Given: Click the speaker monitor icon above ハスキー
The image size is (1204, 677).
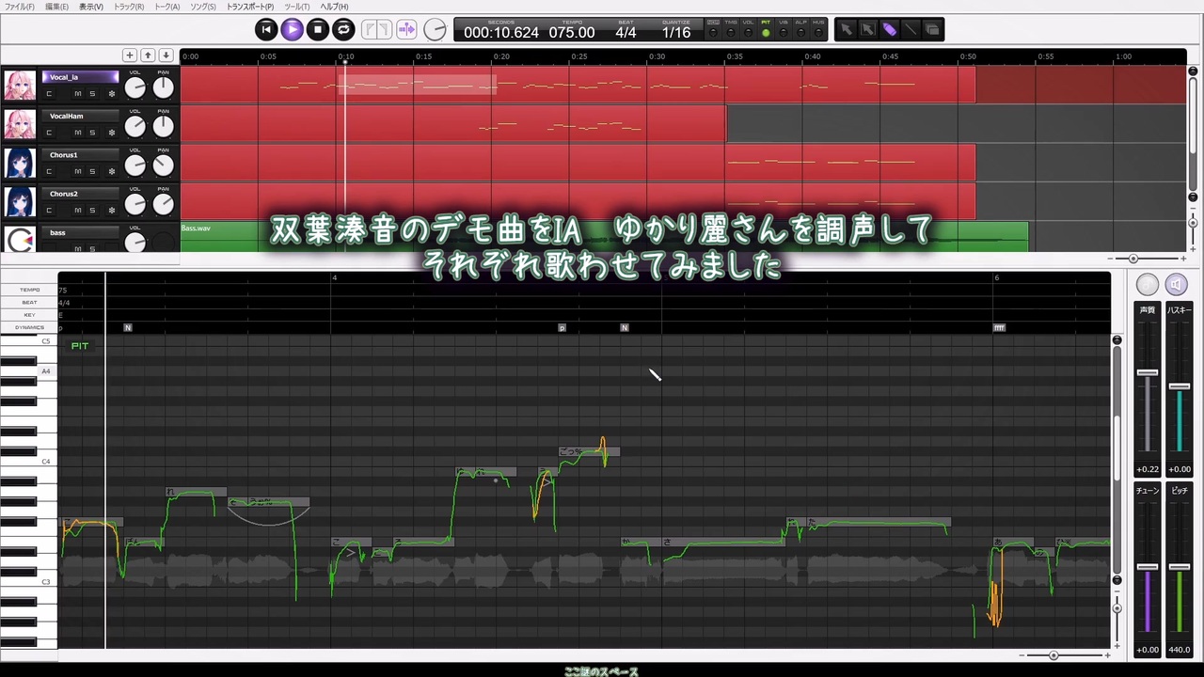Looking at the screenshot, I should click(x=1176, y=284).
